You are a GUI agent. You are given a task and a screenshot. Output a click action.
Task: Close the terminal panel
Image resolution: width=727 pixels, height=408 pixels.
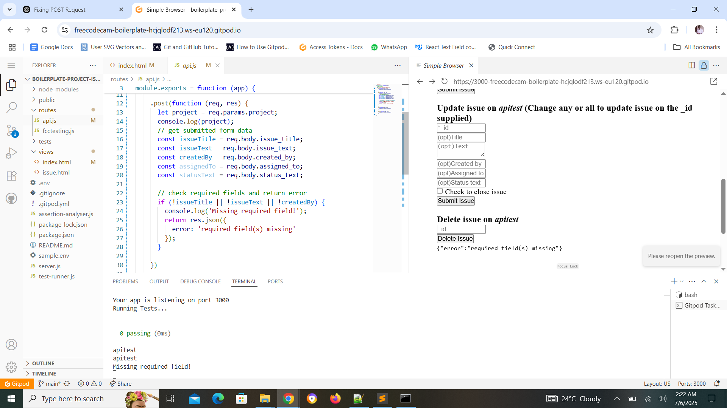716,281
